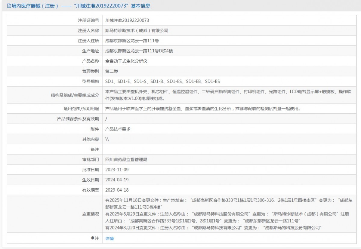Click the bullet icon beside 注 label

coord(93,238)
